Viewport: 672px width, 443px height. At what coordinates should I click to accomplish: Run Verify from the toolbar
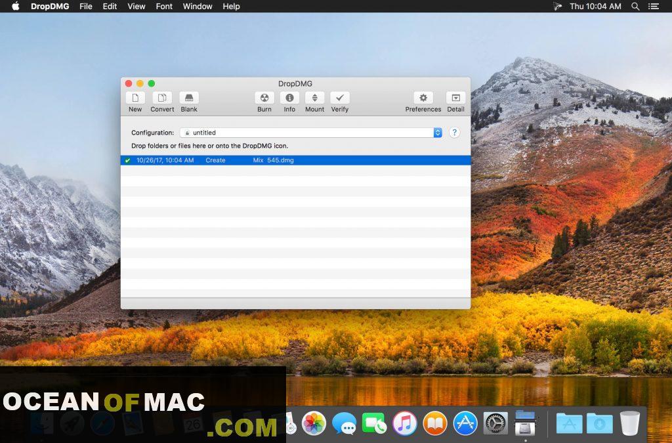pyautogui.click(x=340, y=98)
